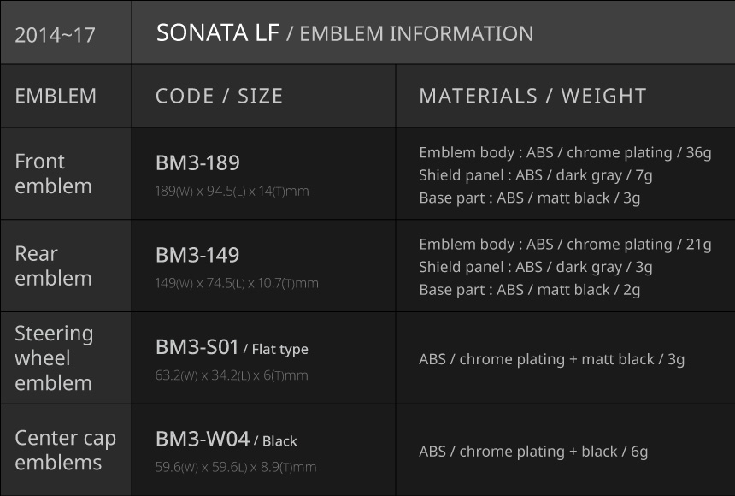Select the CODE / SIZE column header
735x496 pixels.
[x=219, y=96]
